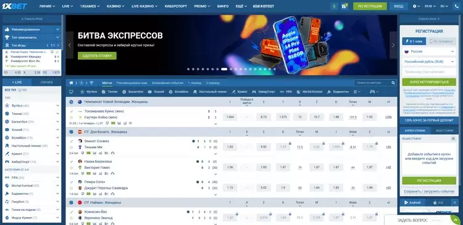Favorite the Саутерн Хойхо match with star
The image size is (463, 225).
coord(71,117)
